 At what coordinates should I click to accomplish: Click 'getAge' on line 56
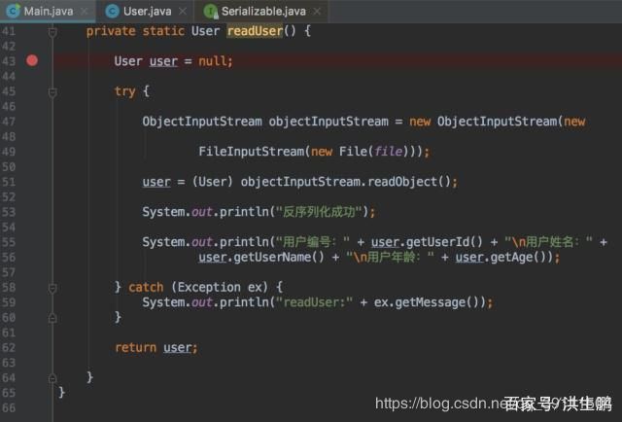pyautogui.click(x=511, y=257)
